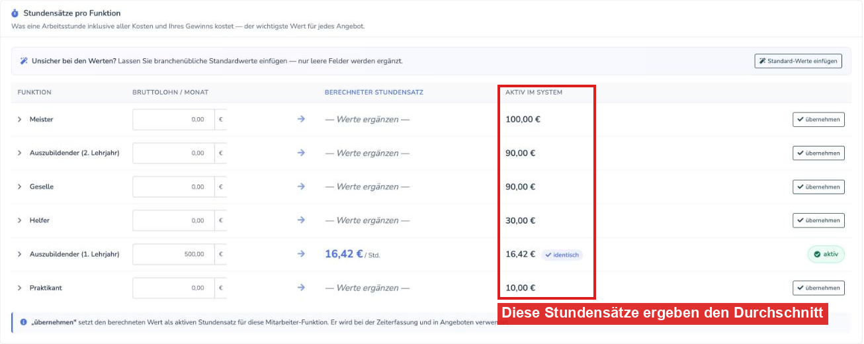
Task: Click übernehmen button for Praktikant
Action: tap(818, 288)
